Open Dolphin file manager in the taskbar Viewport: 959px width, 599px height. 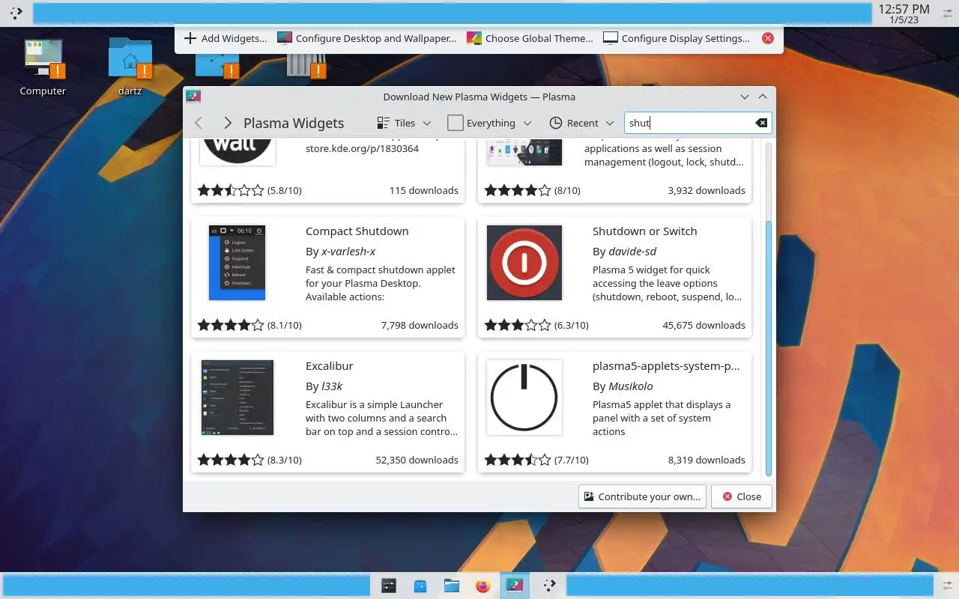[x=451, y=586]
